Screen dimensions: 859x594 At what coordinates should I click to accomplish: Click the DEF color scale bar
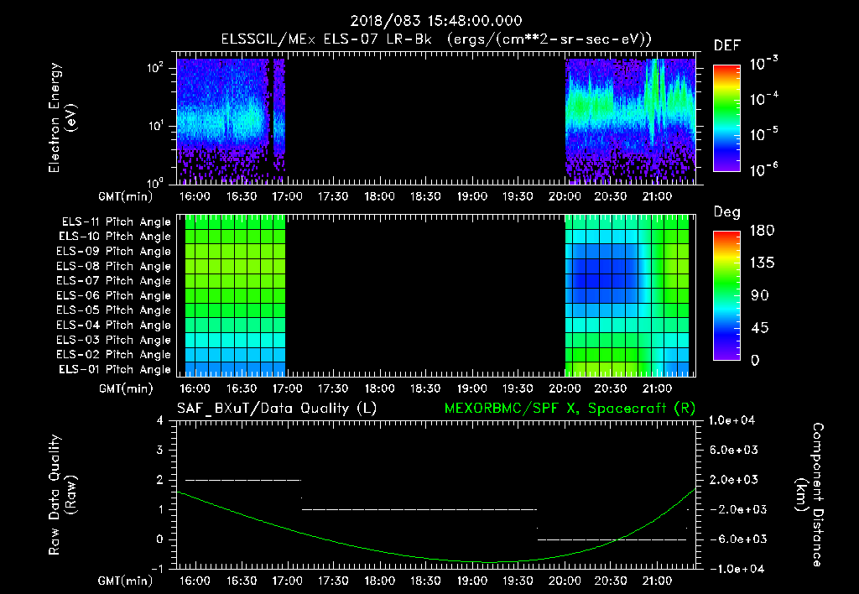pos(726,117)
